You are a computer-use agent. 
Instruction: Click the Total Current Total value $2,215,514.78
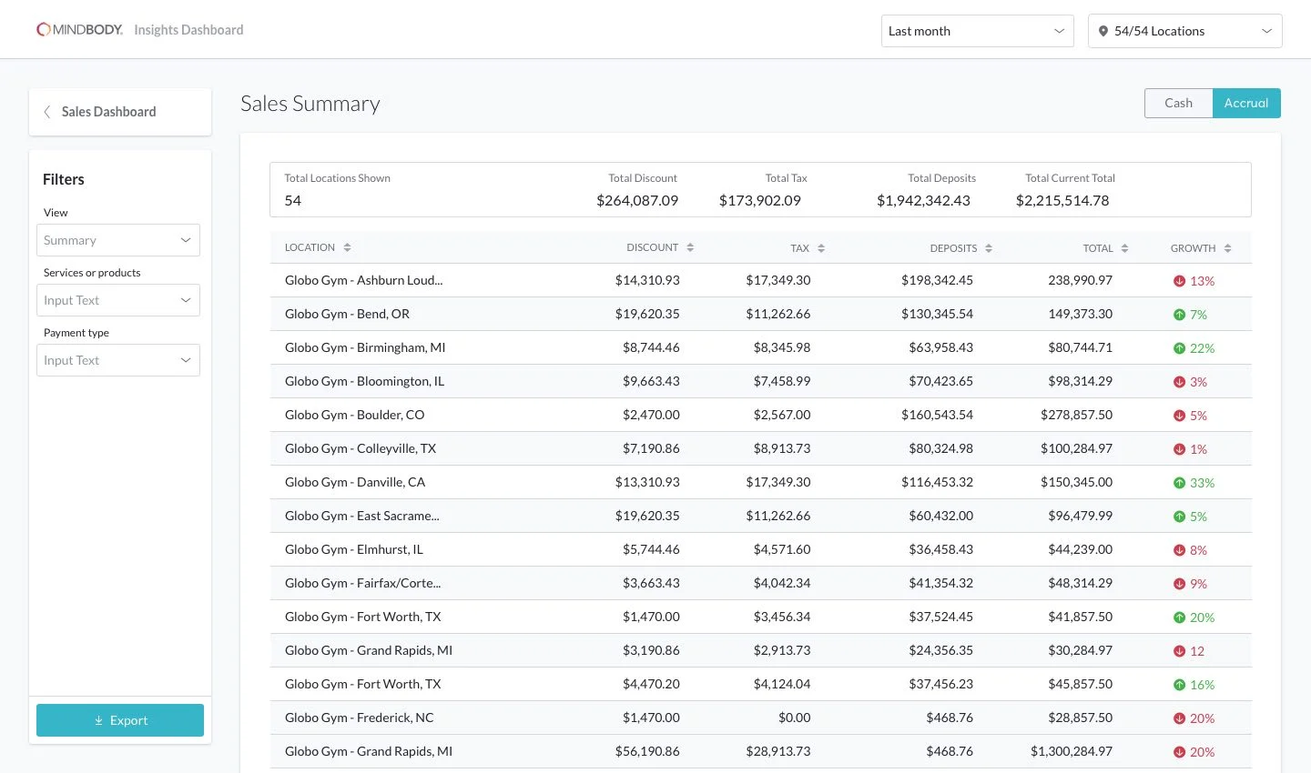pyautogui.click(x=1062, y=200)
